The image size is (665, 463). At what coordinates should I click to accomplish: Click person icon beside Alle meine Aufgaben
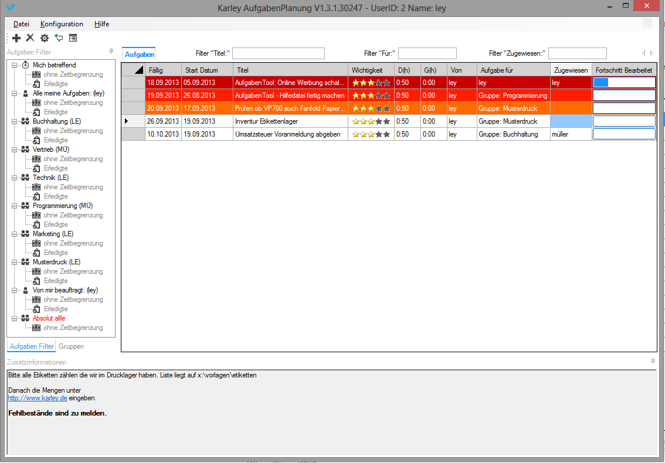25,93
